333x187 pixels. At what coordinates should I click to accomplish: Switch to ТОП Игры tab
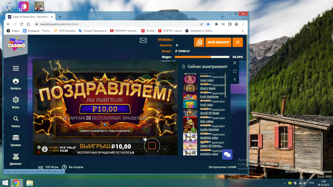[x=49, y=167]
